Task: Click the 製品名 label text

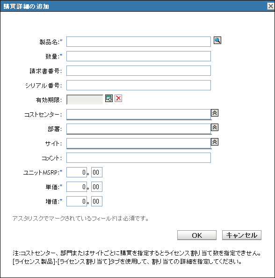Action: (49, 42)
